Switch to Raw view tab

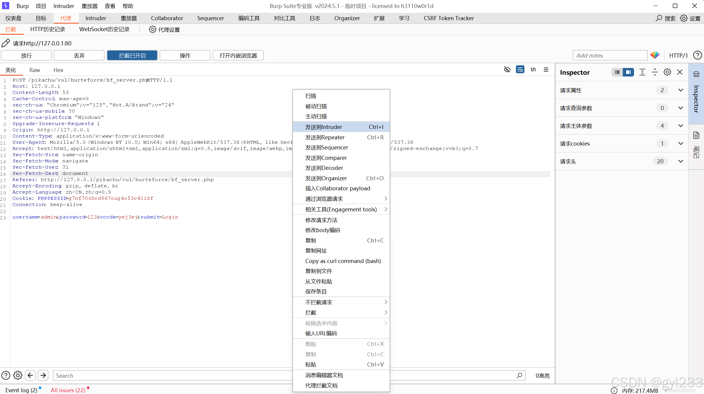[x=35, y=70]
